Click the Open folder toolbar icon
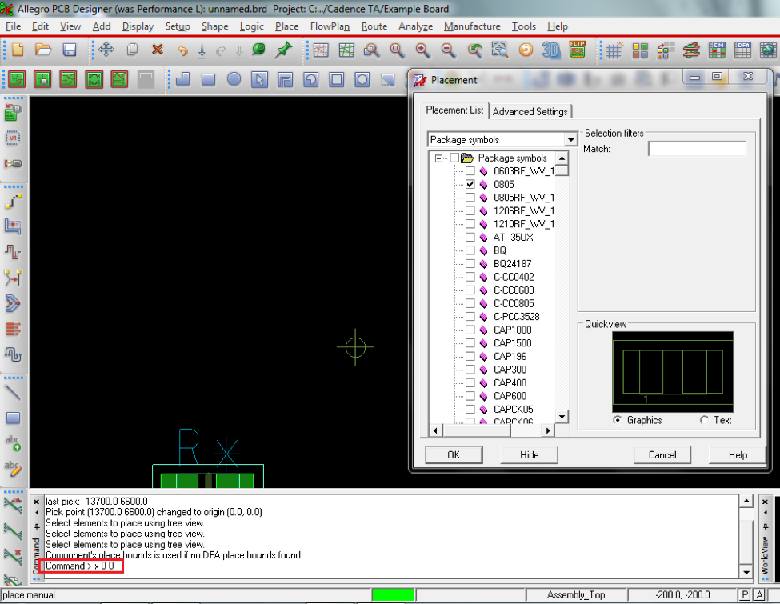780x604 pixels. coord(43,50)
